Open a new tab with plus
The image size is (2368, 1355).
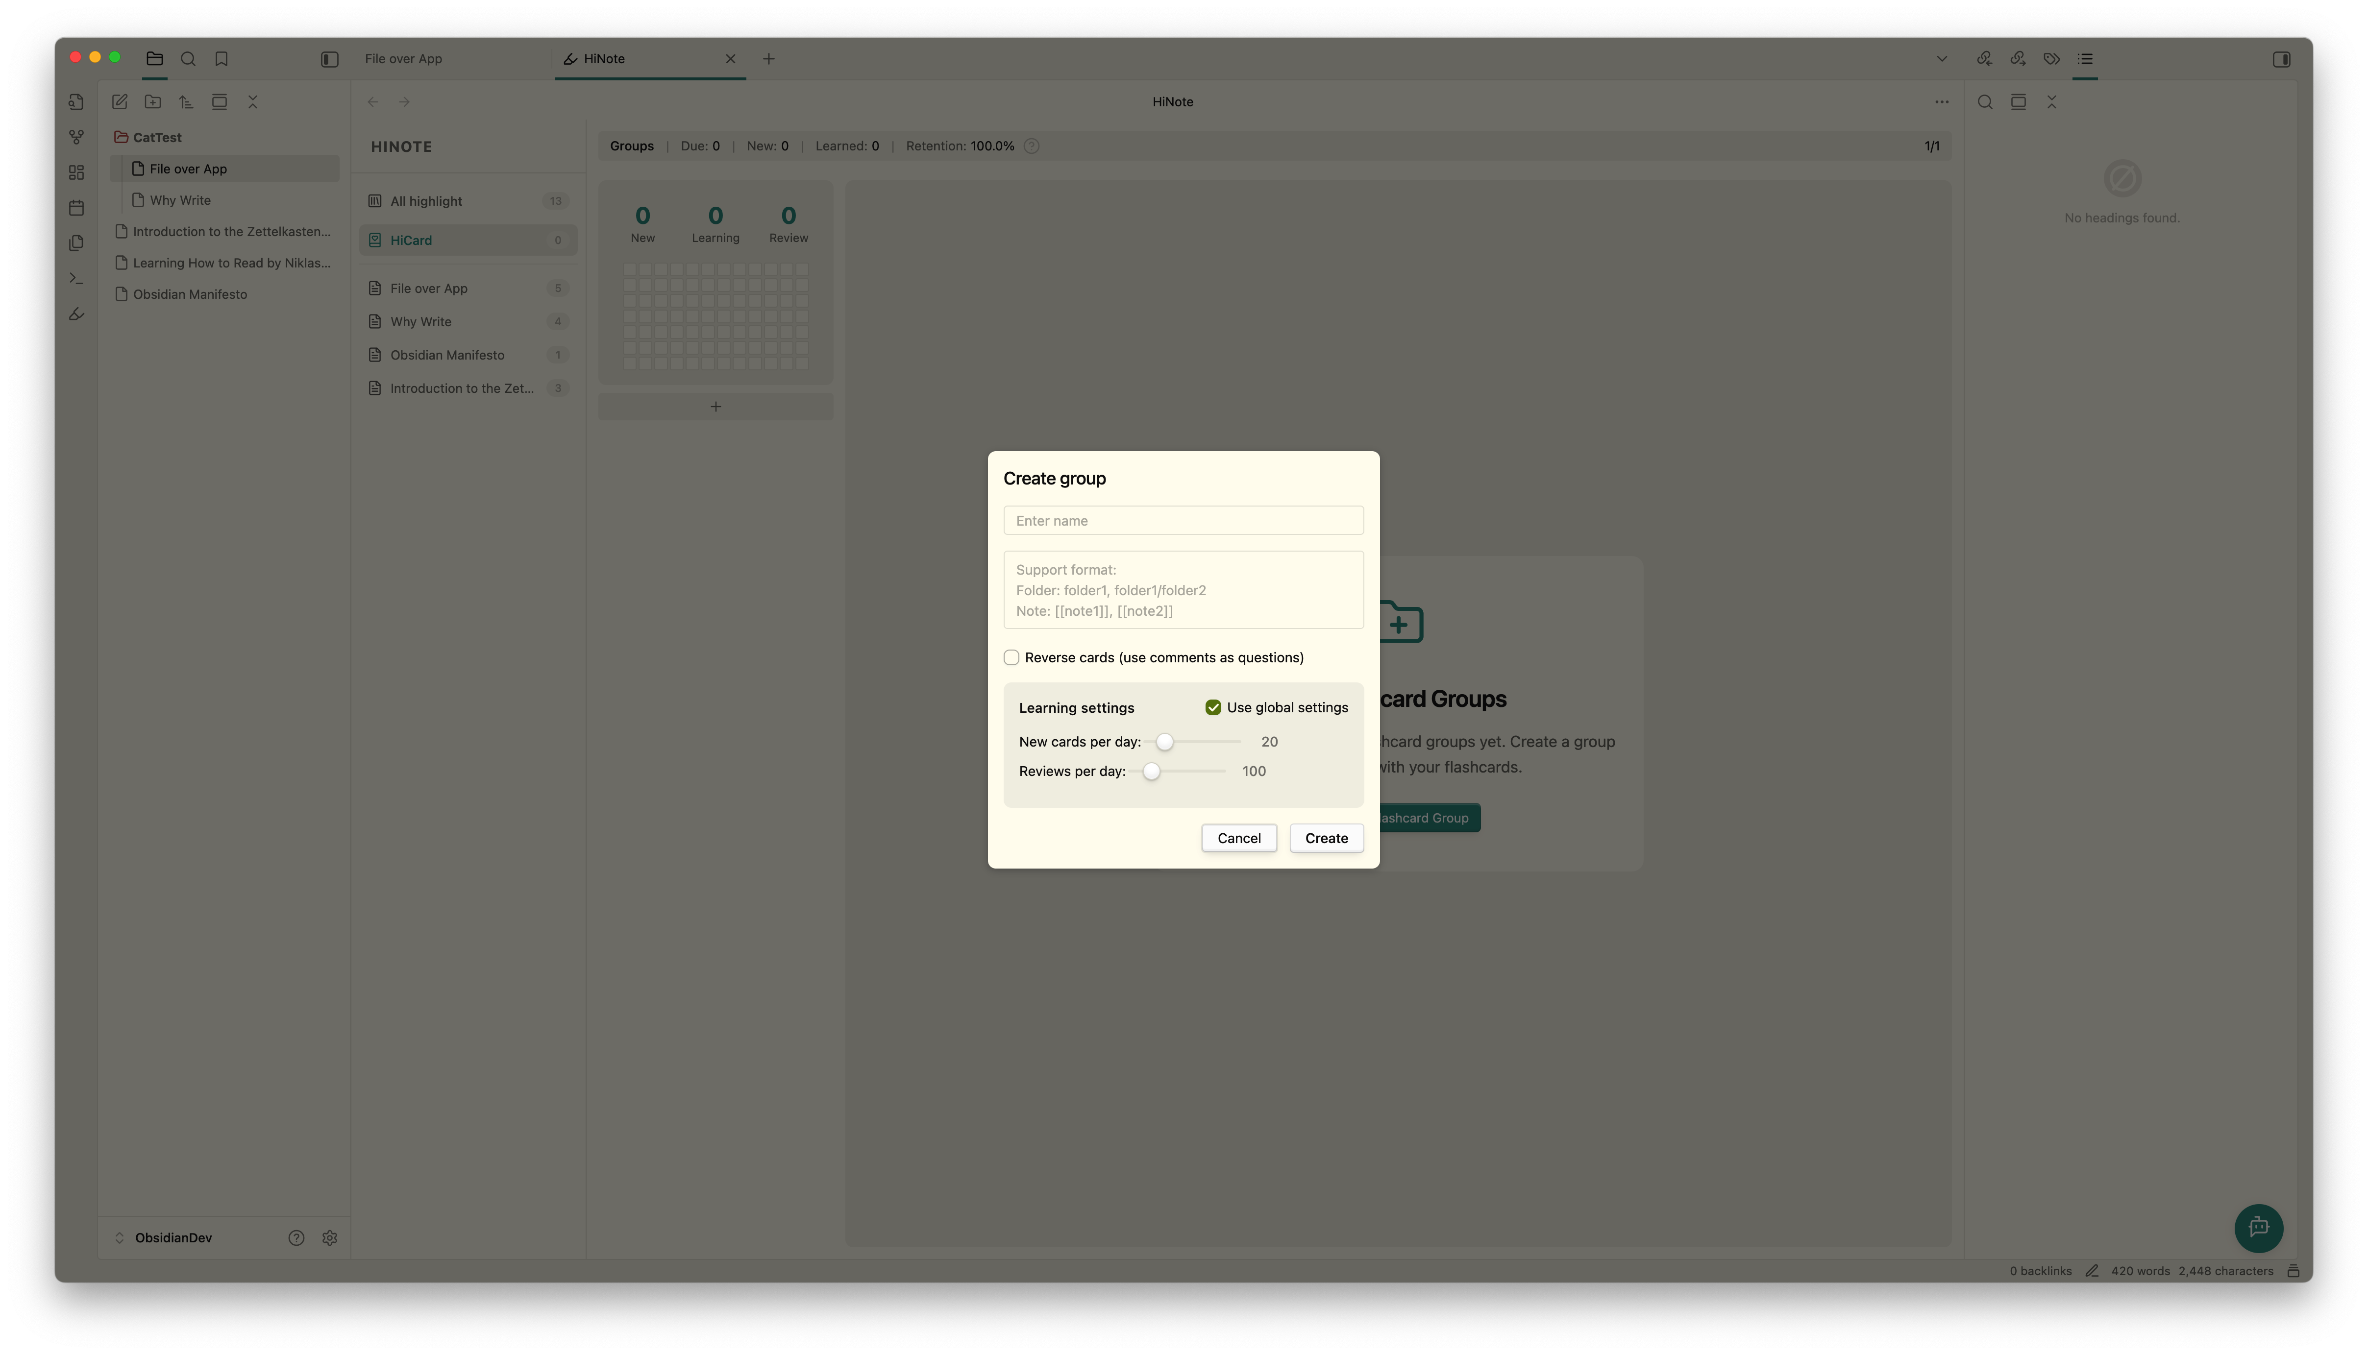click(x=769, y=59)
